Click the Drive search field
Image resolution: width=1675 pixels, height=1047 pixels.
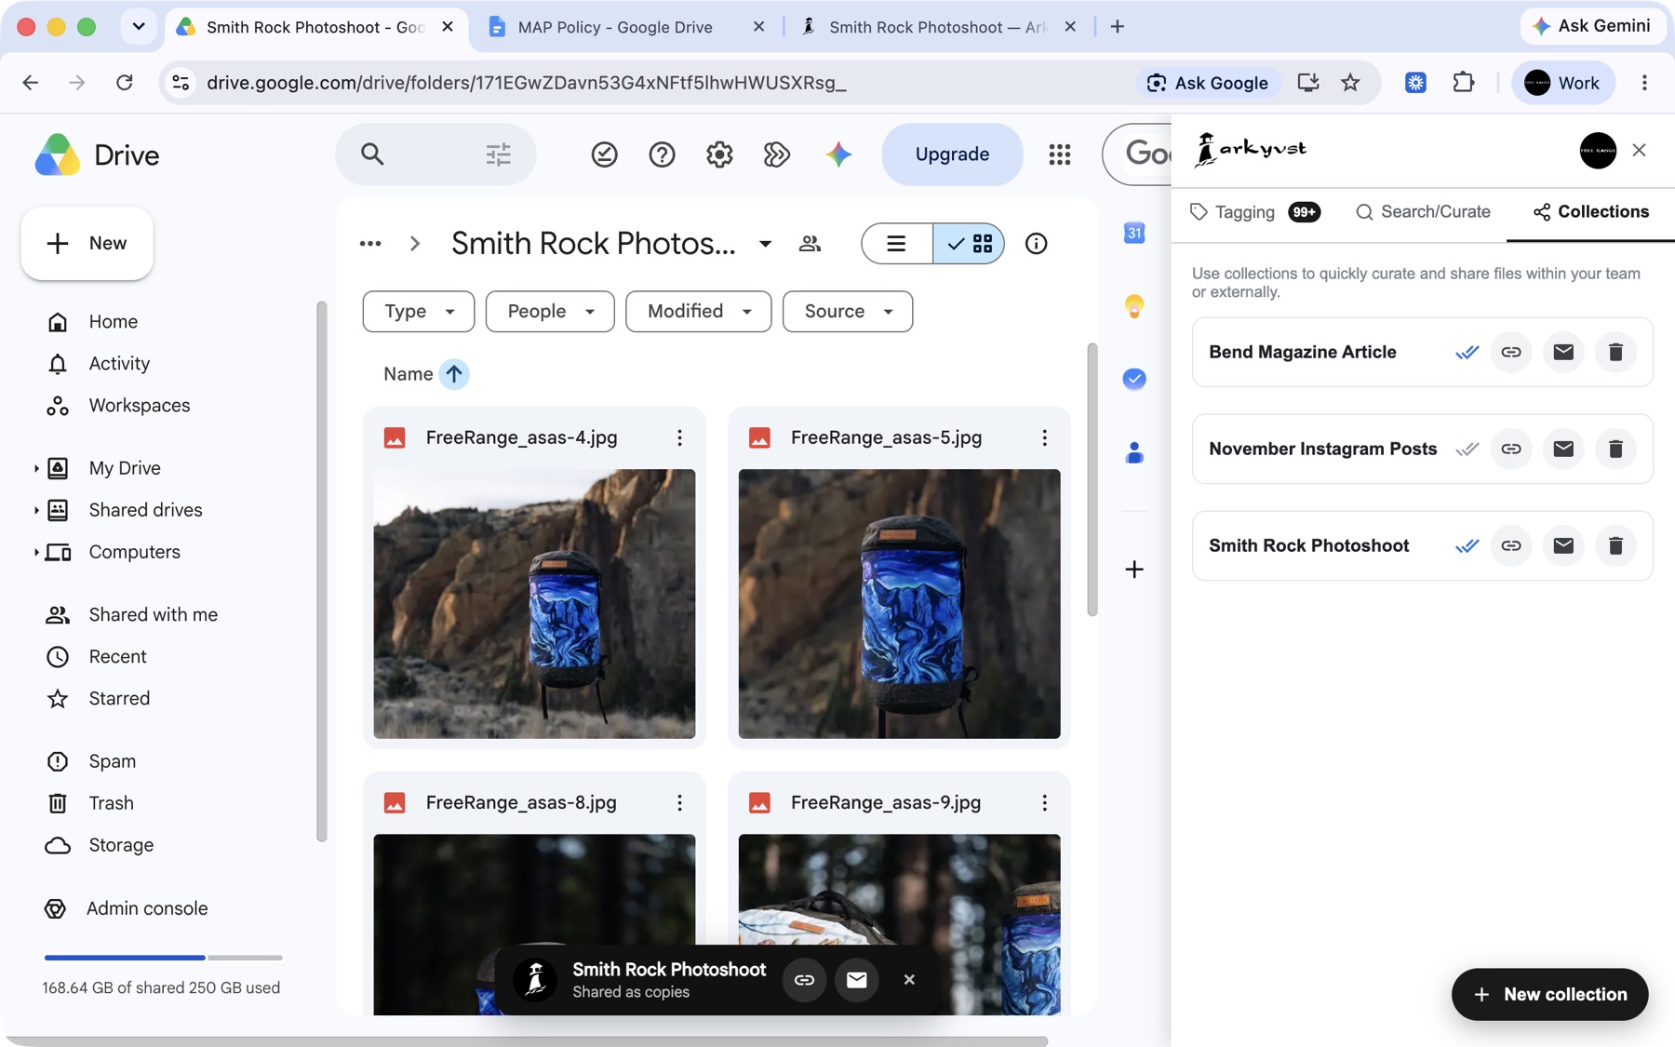[x=435, y=154]
